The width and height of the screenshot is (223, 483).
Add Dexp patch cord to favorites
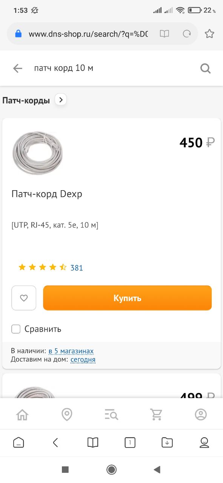24,298
